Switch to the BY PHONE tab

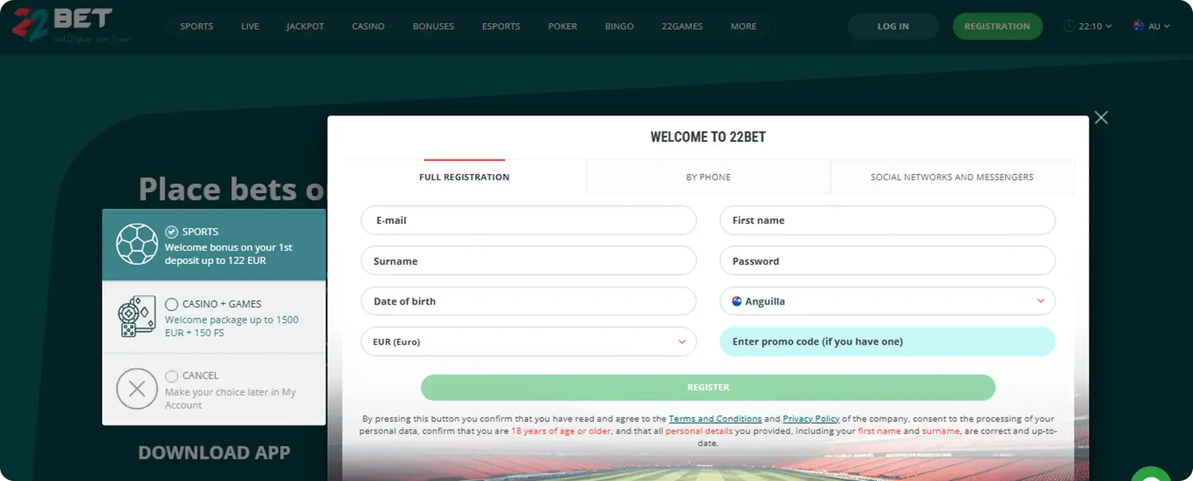click(x=708, y=176)
